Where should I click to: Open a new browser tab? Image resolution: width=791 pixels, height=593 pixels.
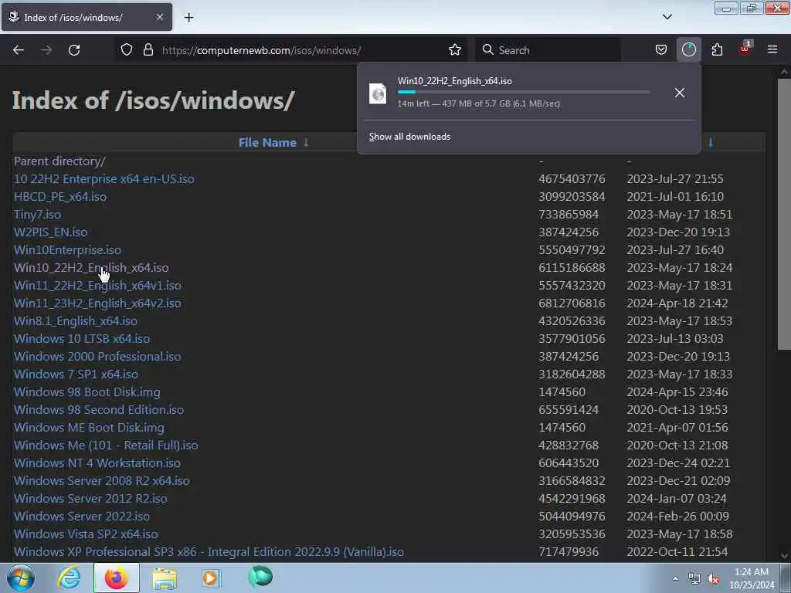[188, 18]
